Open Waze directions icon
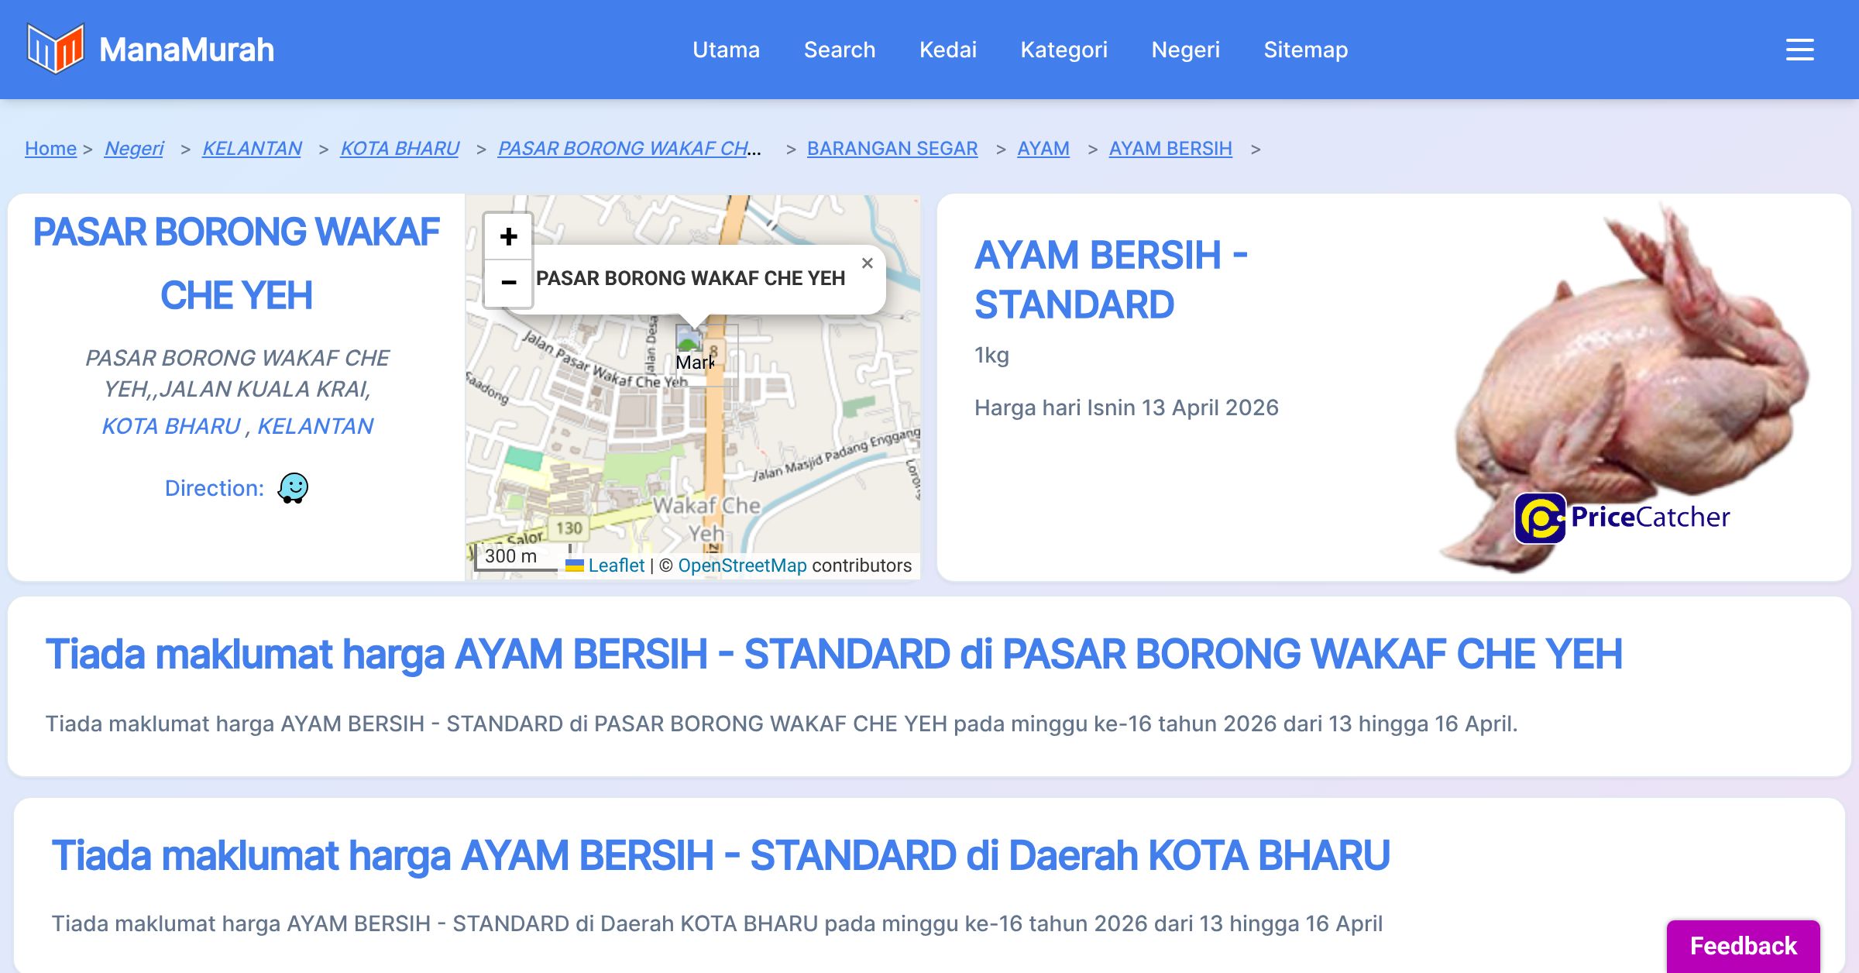This screenshot has height=973, width=1859. (293, 488)
